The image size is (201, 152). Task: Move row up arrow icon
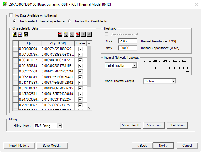point(83,34)
